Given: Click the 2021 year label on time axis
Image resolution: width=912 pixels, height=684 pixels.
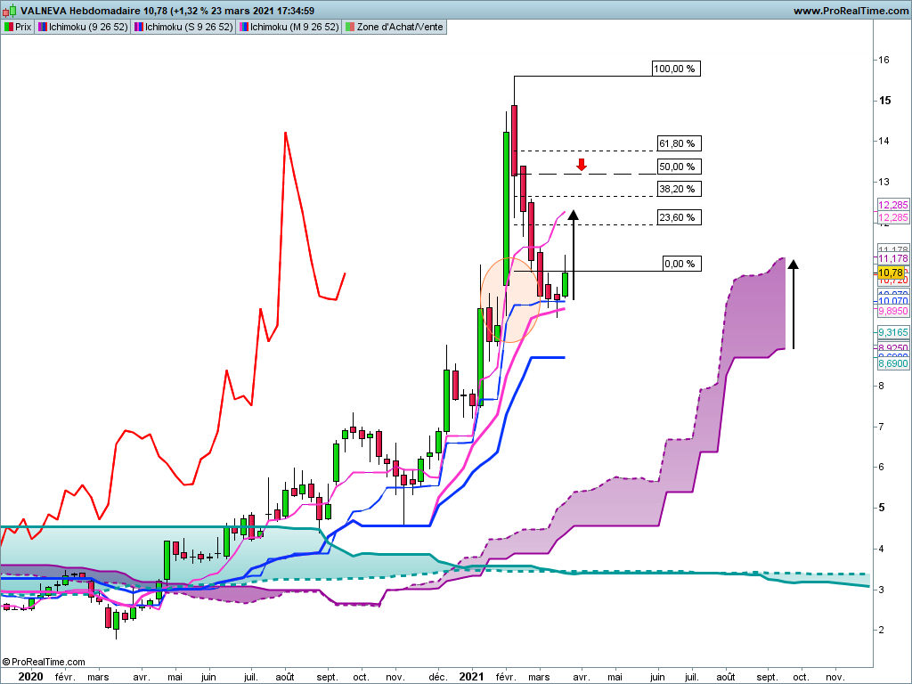Looking at the screenshot, I should (x=472, y=677).
